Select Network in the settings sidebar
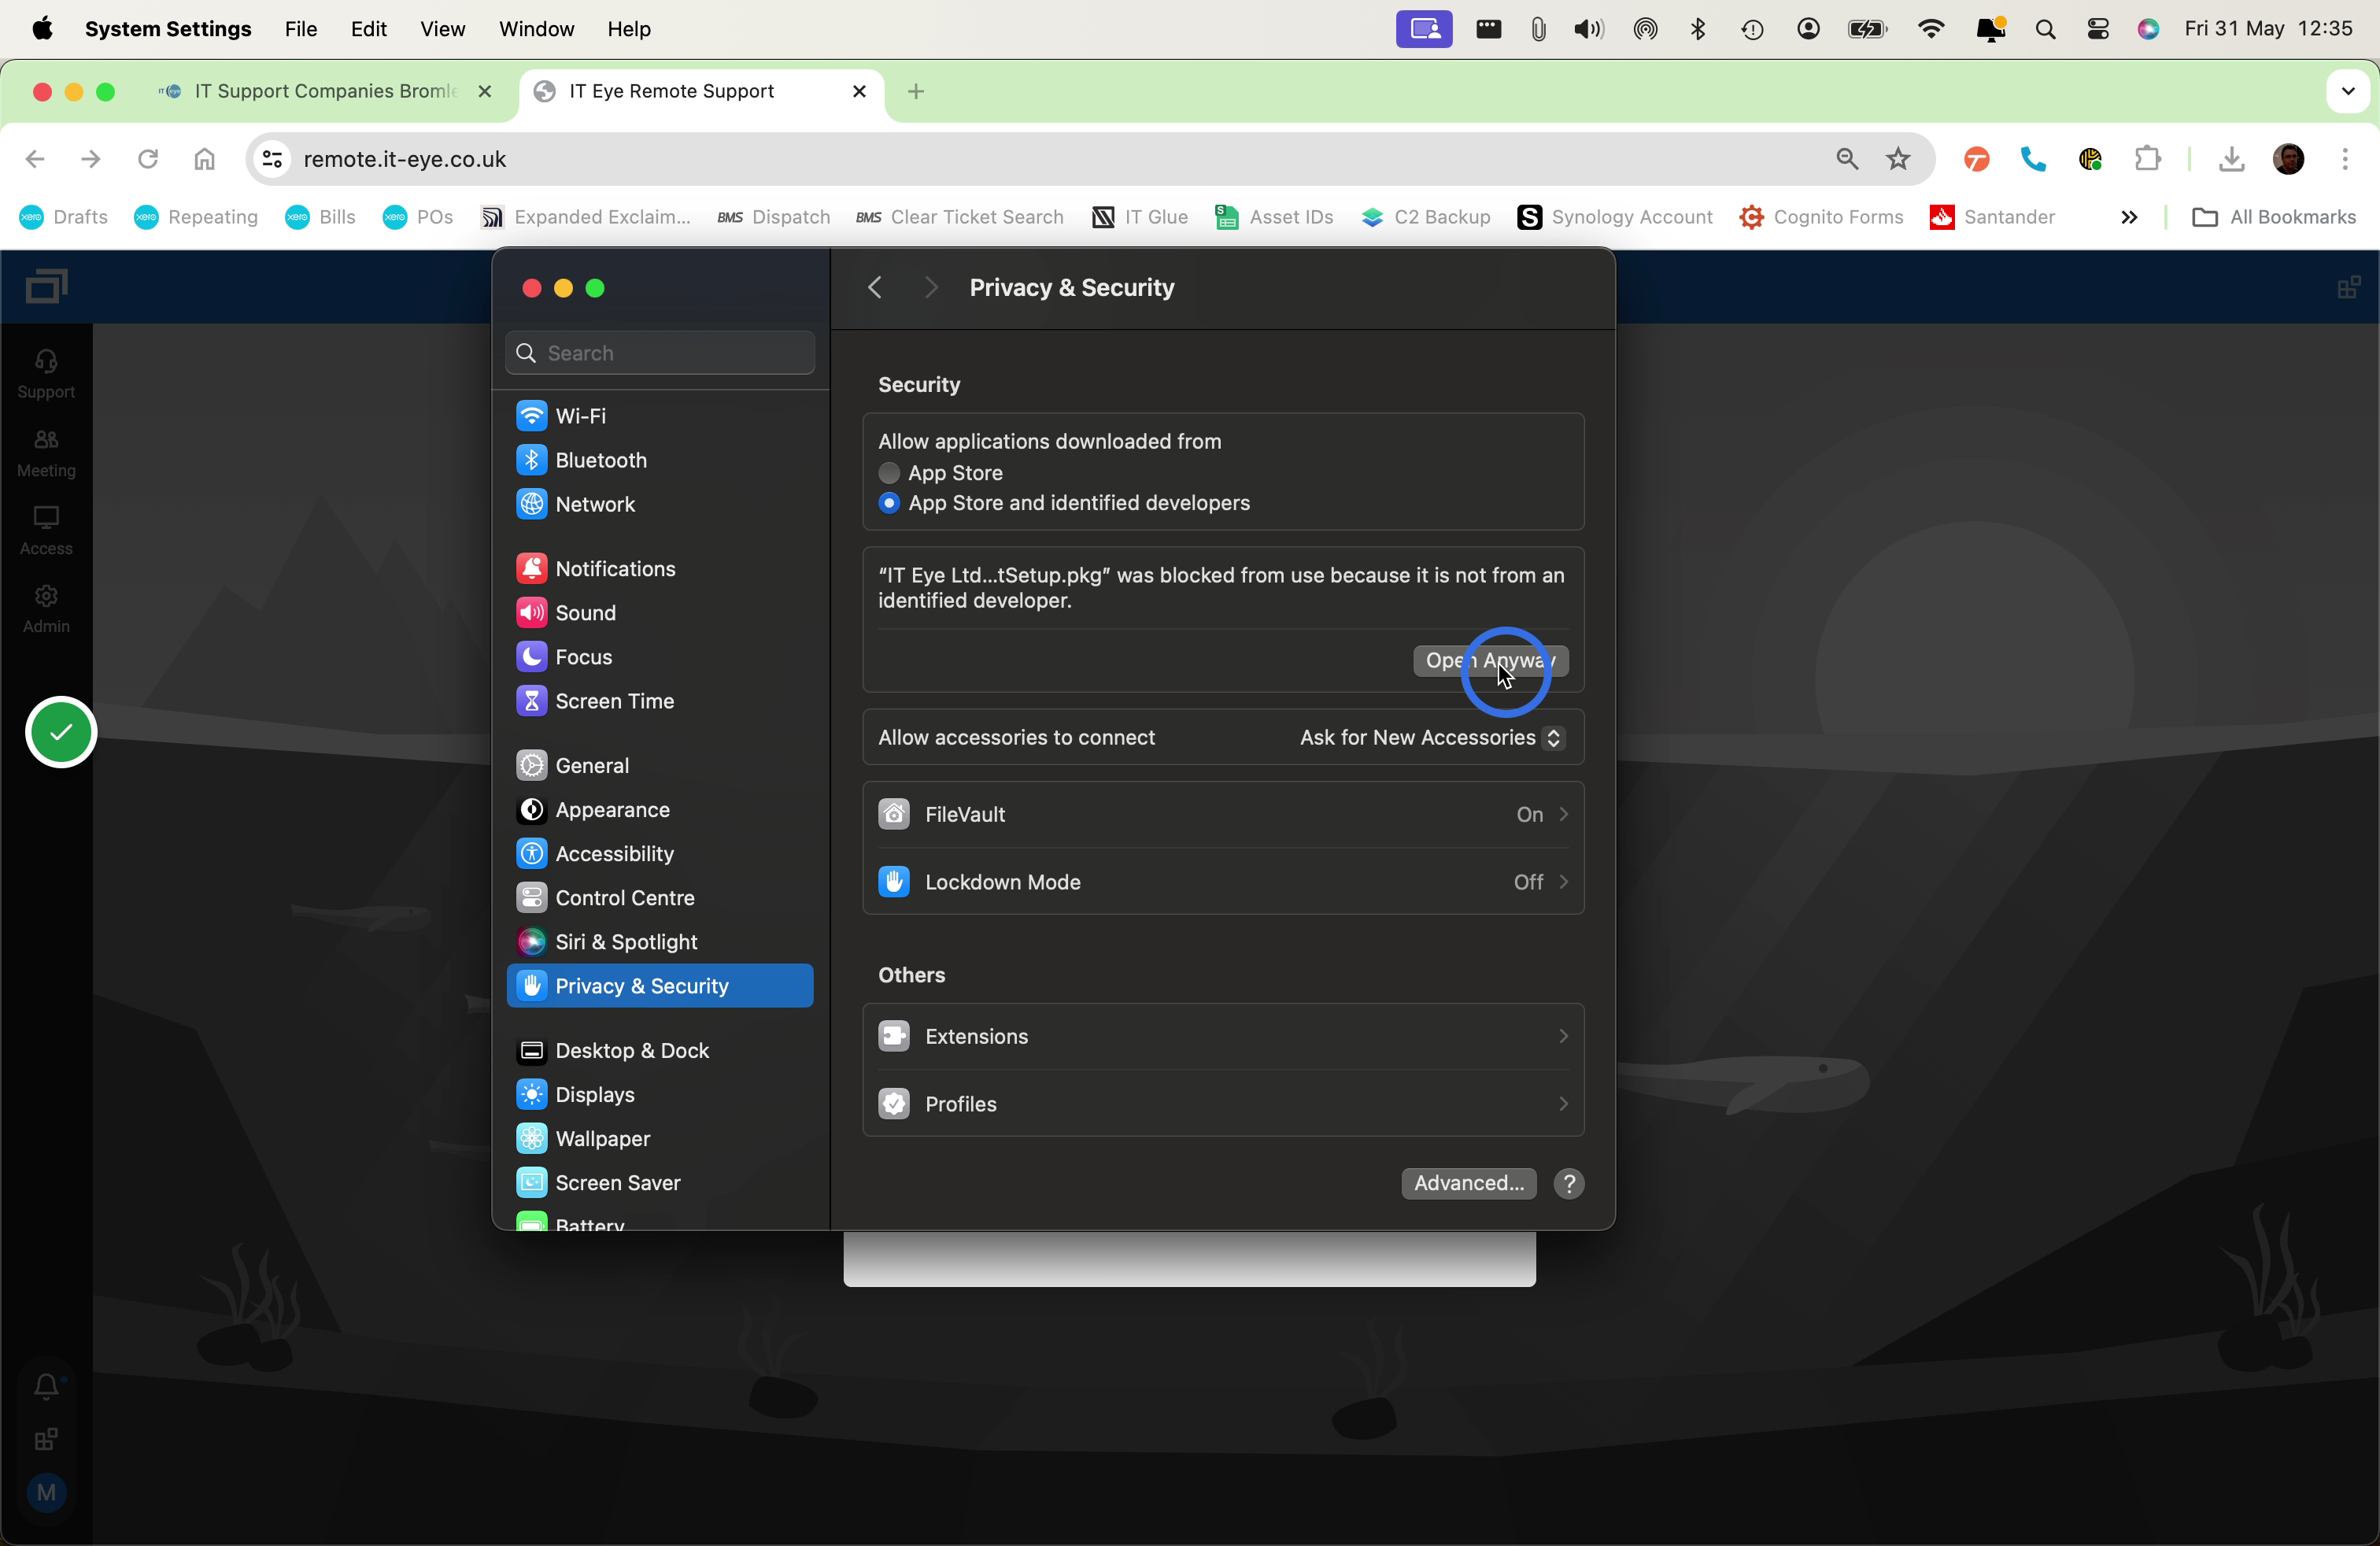 click(659, 504)
